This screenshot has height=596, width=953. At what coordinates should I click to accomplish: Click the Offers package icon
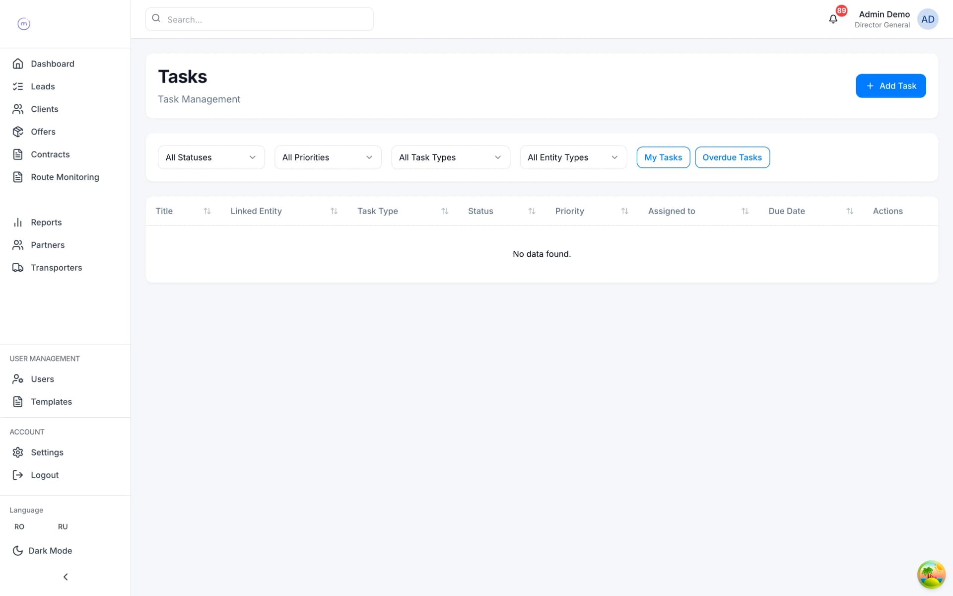[x=18, y=132]
